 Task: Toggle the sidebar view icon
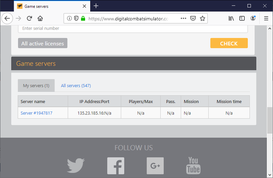[242, 18]
